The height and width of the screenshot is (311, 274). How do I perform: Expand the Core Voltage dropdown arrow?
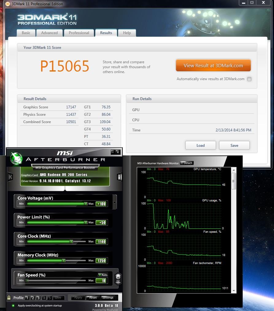[x=114, y=203]
